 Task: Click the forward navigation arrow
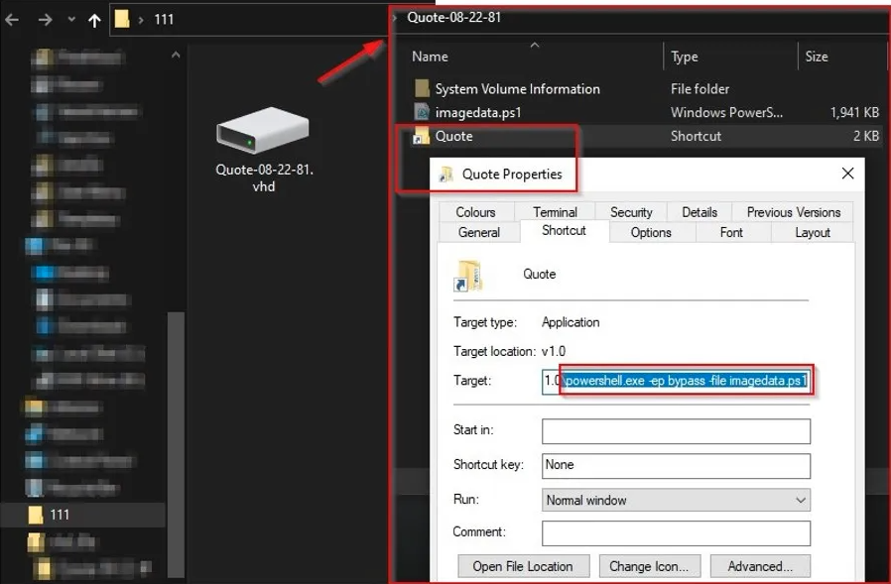tap(45, 19)
